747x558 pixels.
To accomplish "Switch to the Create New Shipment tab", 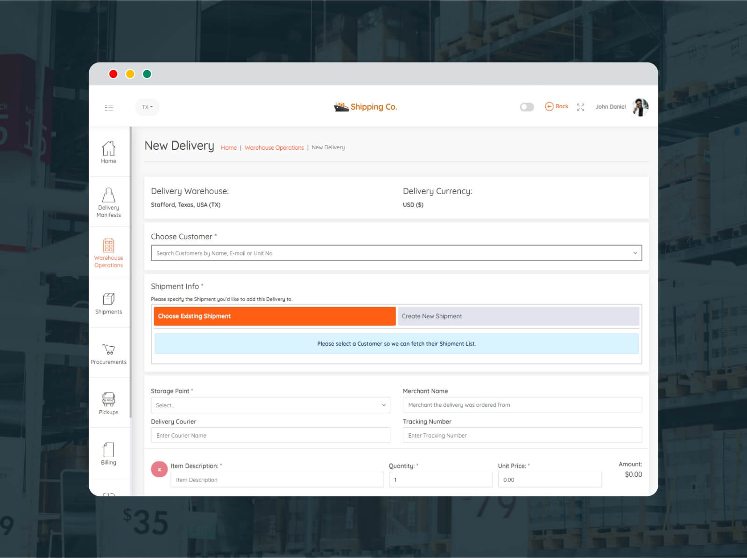I will tap(518, 316).
